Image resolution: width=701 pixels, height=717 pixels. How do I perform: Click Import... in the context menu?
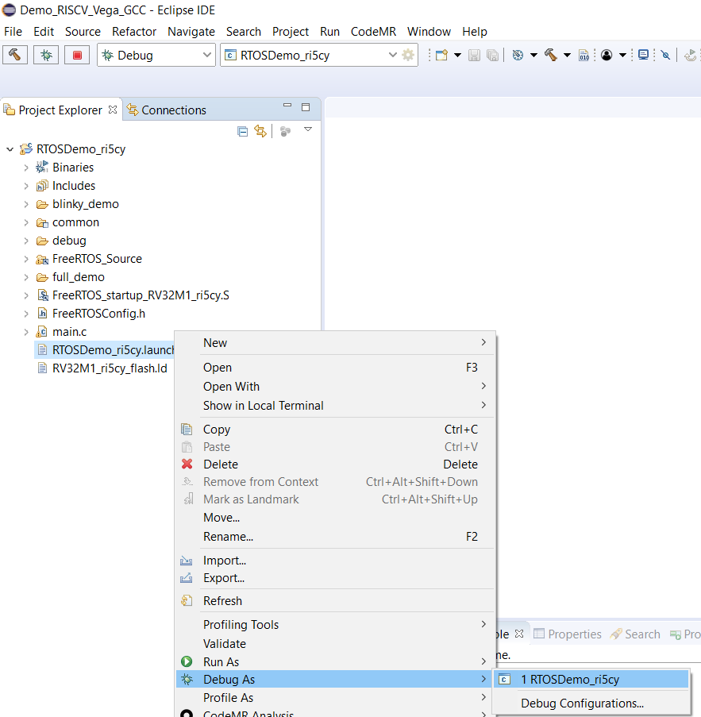click(335, 560)
